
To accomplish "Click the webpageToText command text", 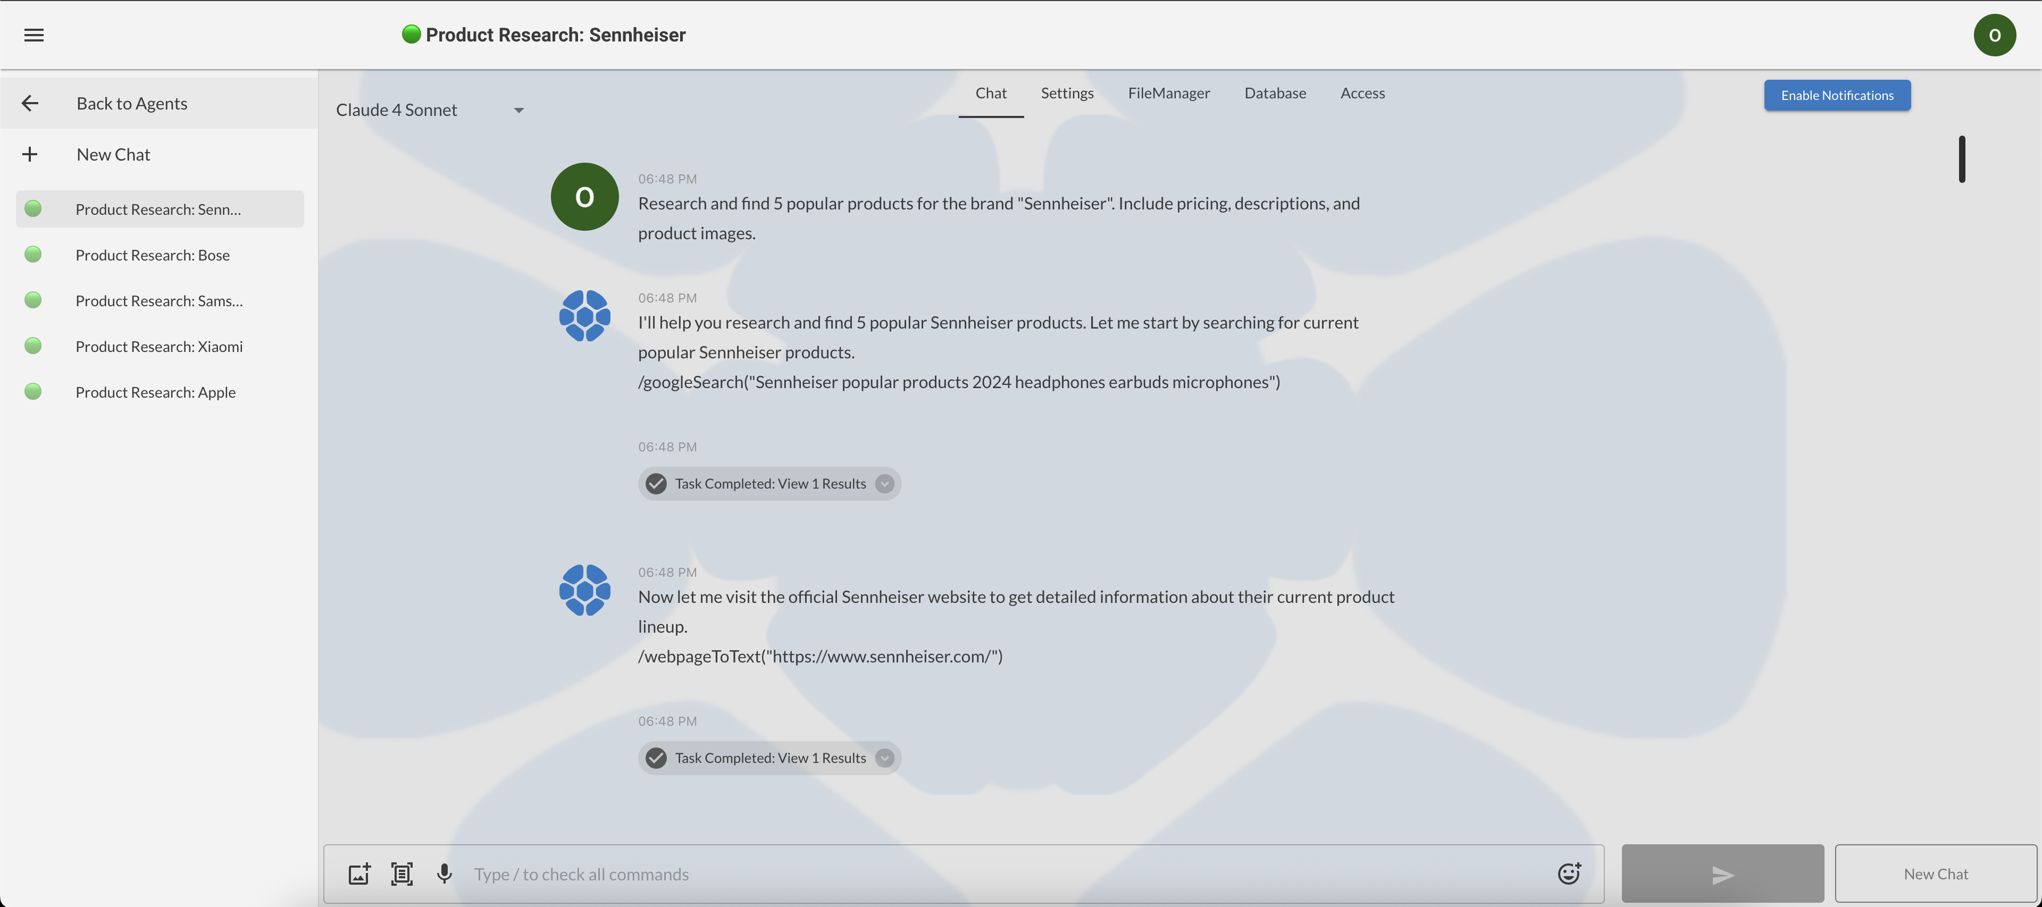I will [819, 657].
